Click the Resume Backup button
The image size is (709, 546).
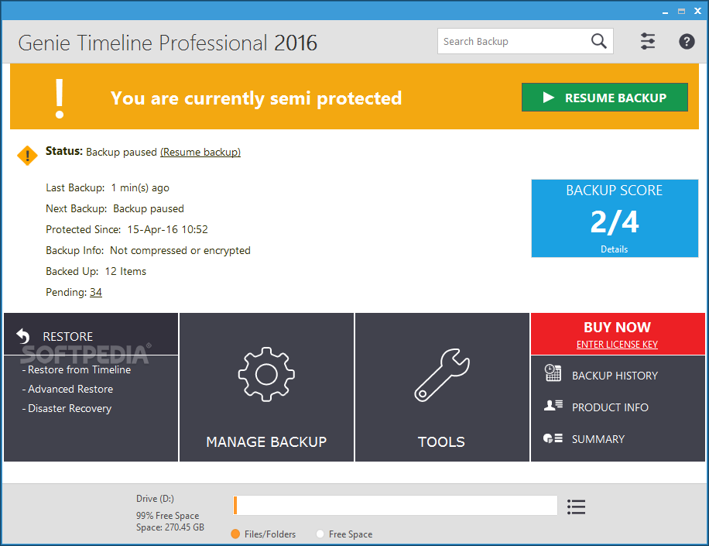pyautogui.click(x=605, y=98)
